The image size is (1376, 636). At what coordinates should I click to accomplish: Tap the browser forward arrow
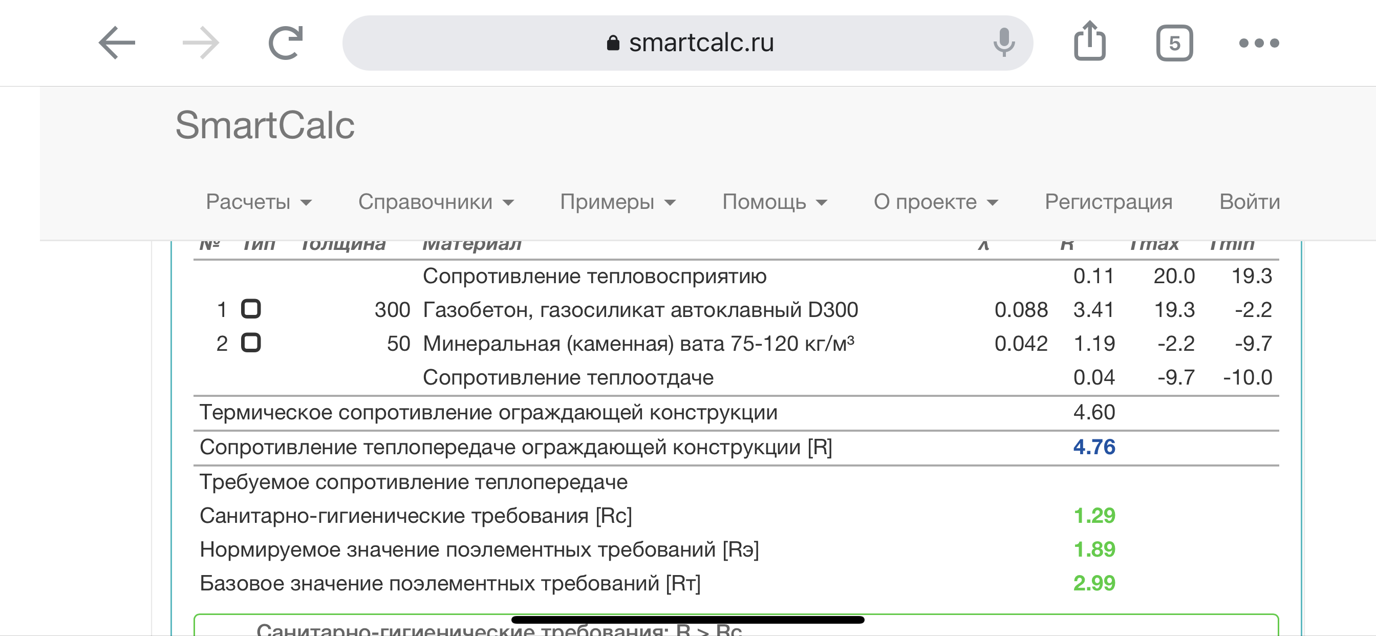[201, 43]
